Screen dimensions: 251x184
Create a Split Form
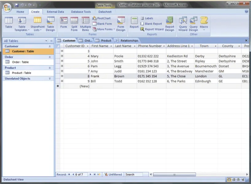point(74,24)
